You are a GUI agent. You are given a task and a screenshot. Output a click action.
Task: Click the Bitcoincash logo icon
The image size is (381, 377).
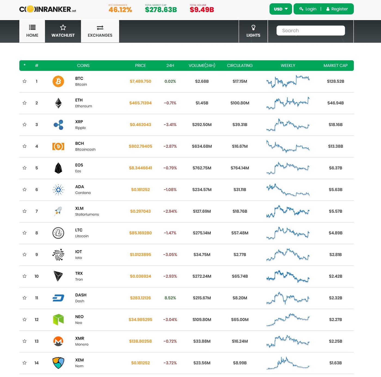point(58,146)
